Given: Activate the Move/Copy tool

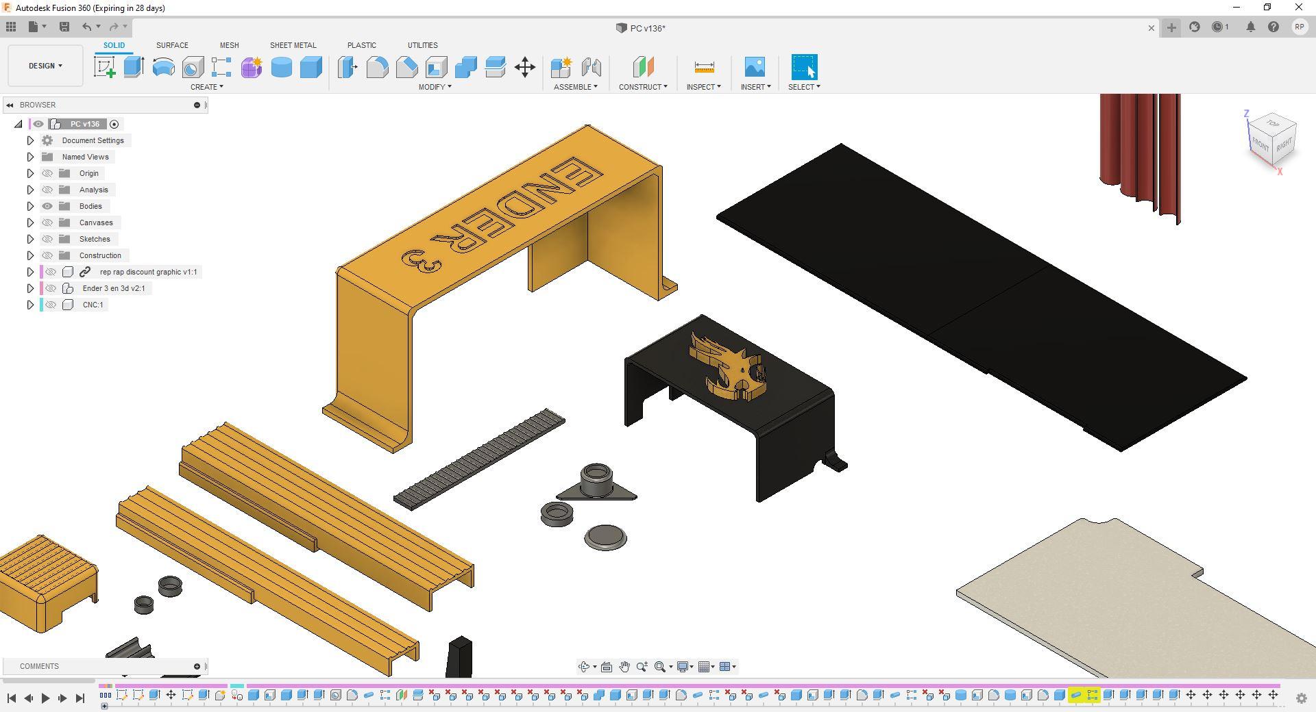Looking at the screenshot, I should coord(525,67).
